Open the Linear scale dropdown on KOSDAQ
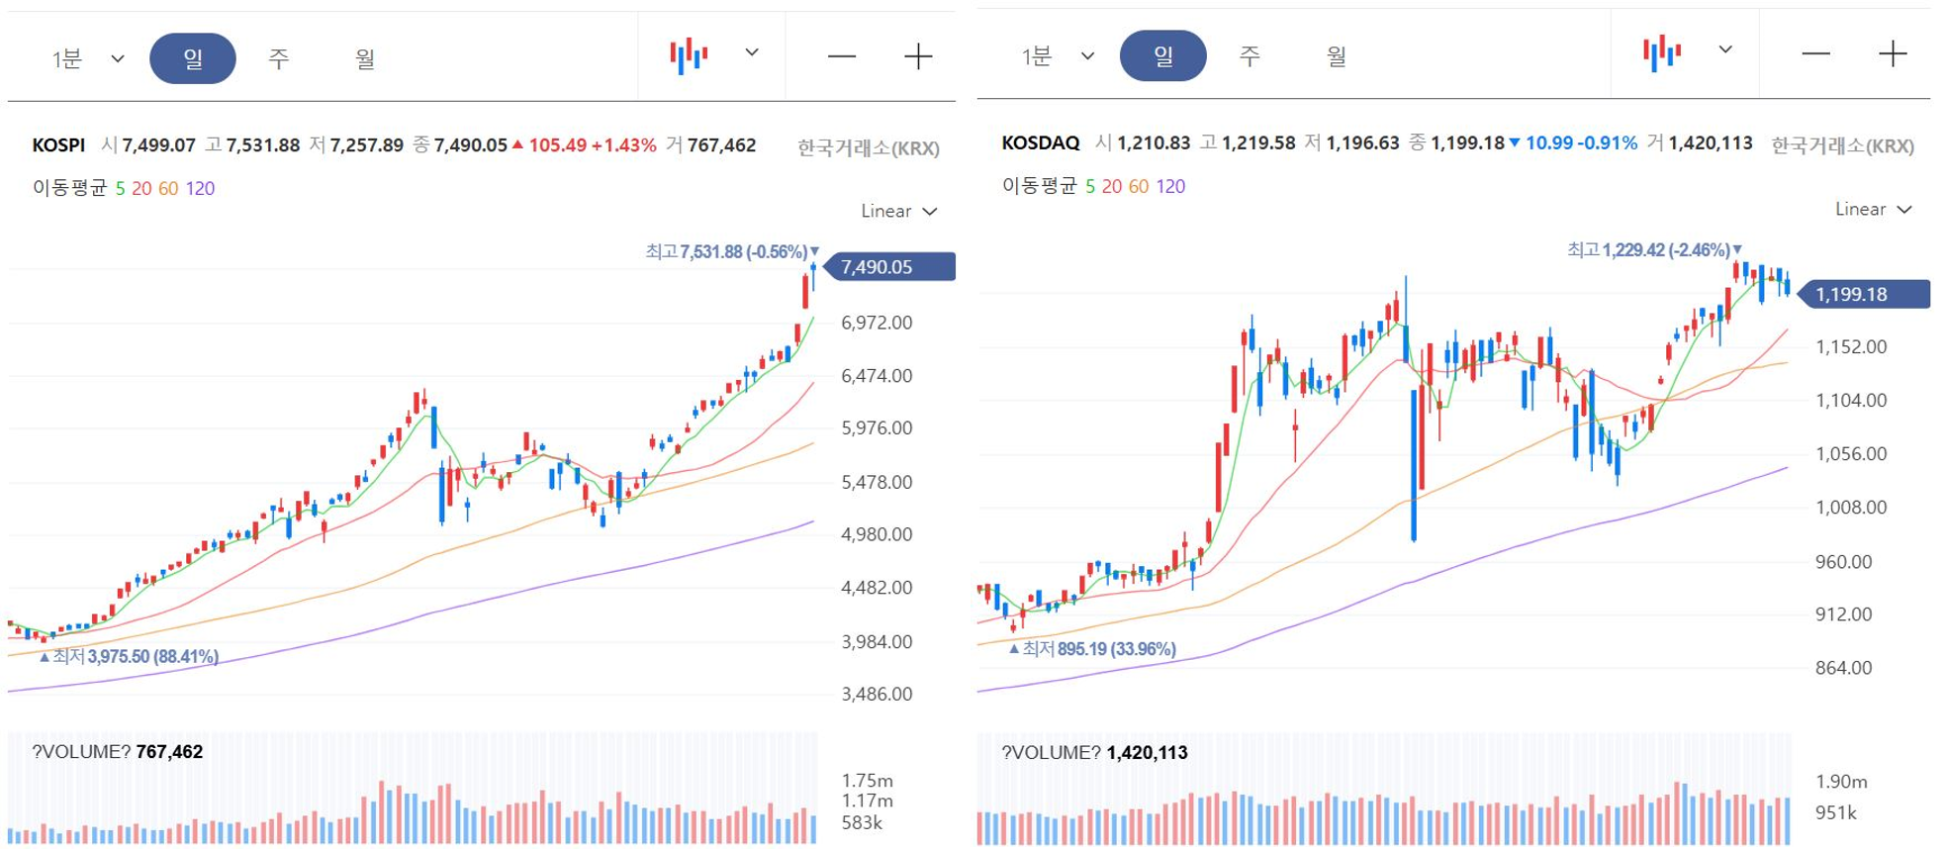Viewport: 1945px width, 849px height. pos(1873,209)
